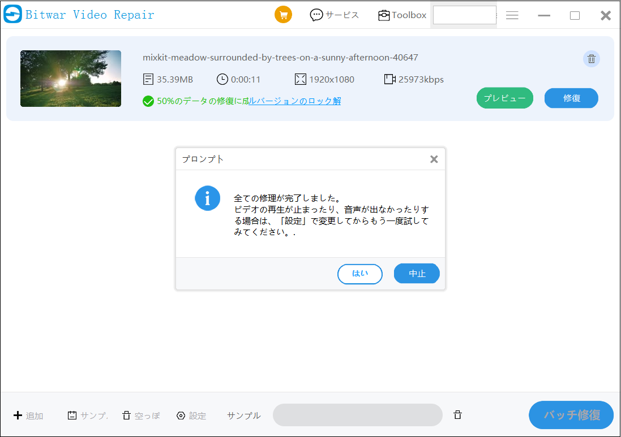The height and width of the screenshot is (437, 621).
Task: Add a video with the 追加 plus icon
Action: pos(18,416)
